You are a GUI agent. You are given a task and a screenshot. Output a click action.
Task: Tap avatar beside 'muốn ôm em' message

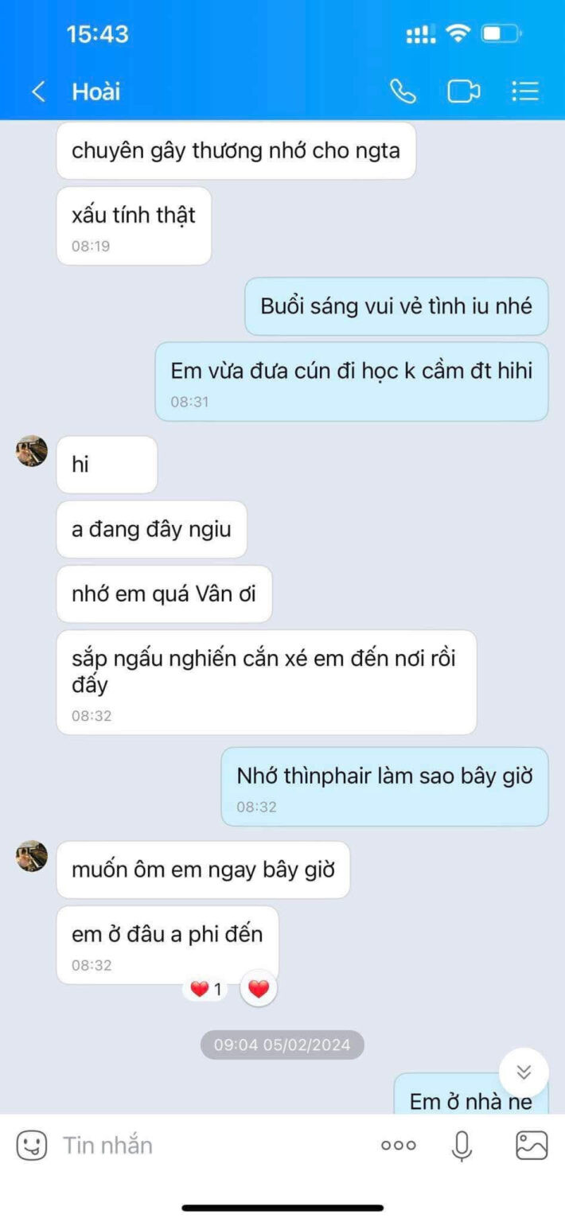[x=32, y=856]
